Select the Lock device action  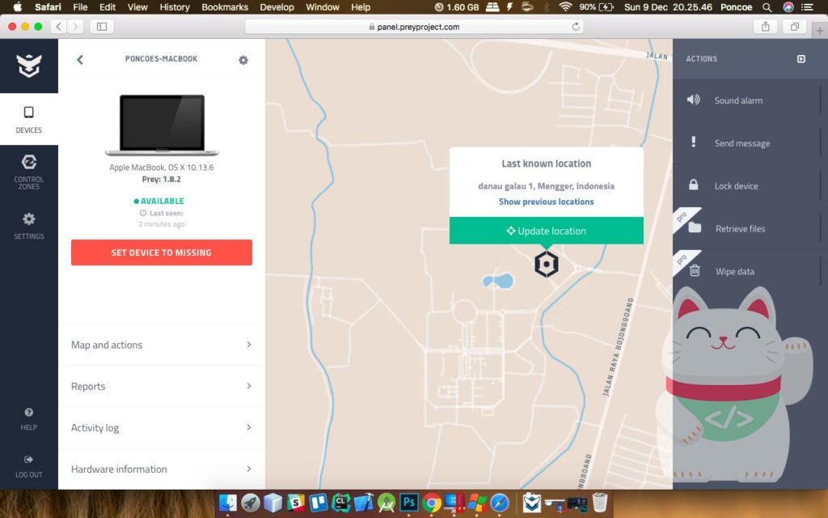click(x=746, y=186)
